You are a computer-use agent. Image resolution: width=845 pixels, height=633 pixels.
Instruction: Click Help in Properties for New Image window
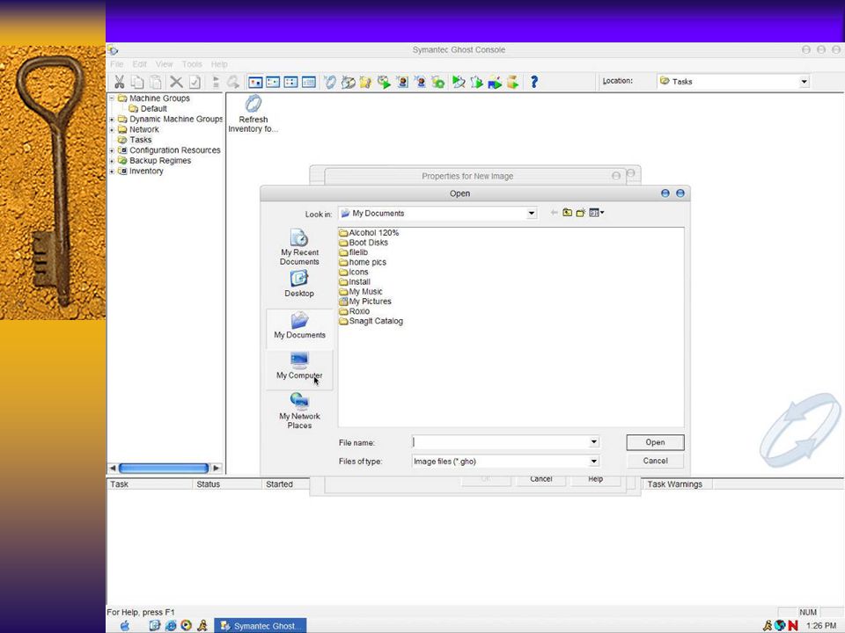596,480
